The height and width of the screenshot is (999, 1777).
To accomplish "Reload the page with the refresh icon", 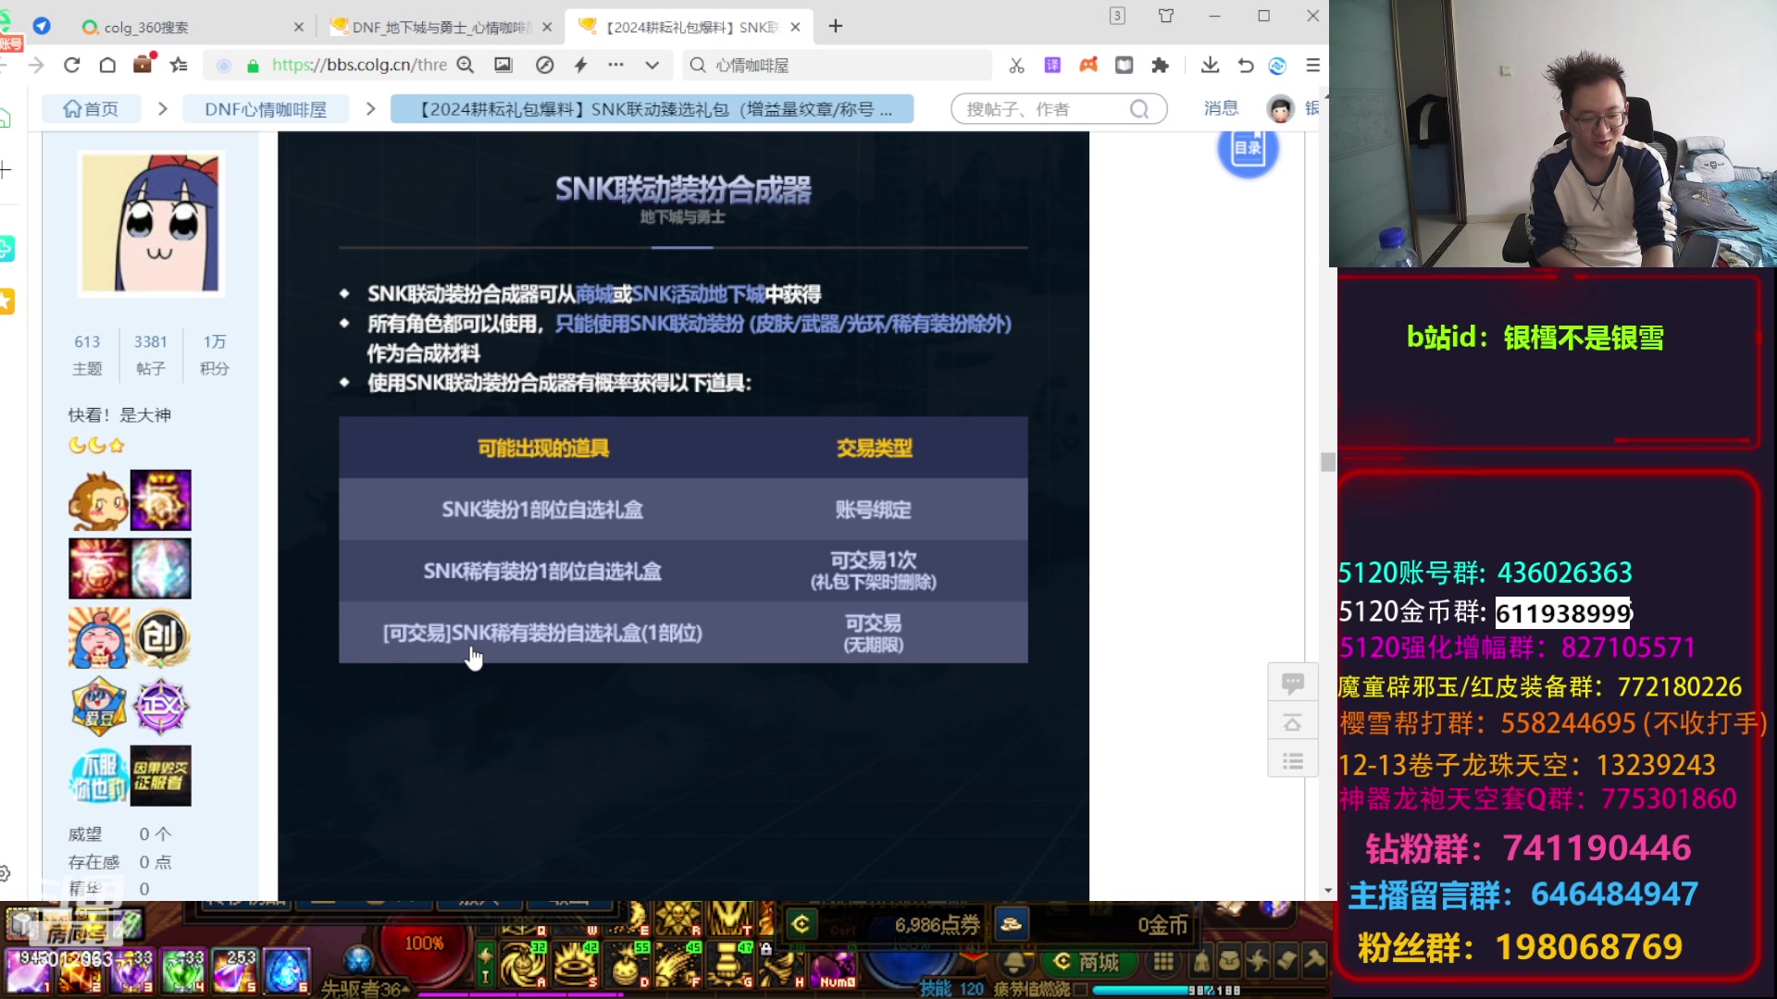I will click(x=71, y=65).
